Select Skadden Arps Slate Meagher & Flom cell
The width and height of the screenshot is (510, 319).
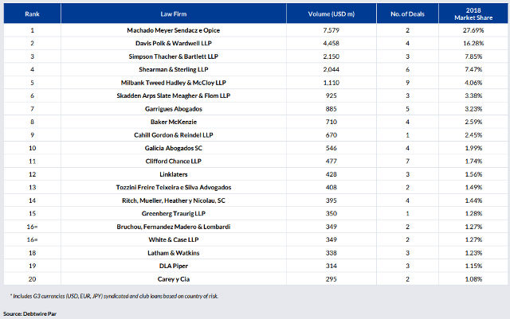tap(174, 95)
